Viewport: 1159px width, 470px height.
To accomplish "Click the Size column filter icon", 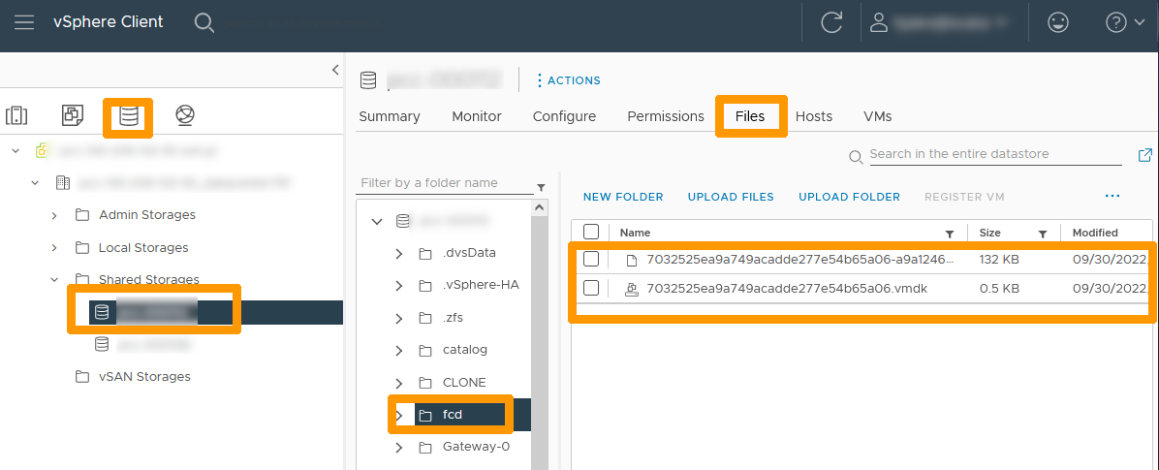I will (x=1042, y=234).
